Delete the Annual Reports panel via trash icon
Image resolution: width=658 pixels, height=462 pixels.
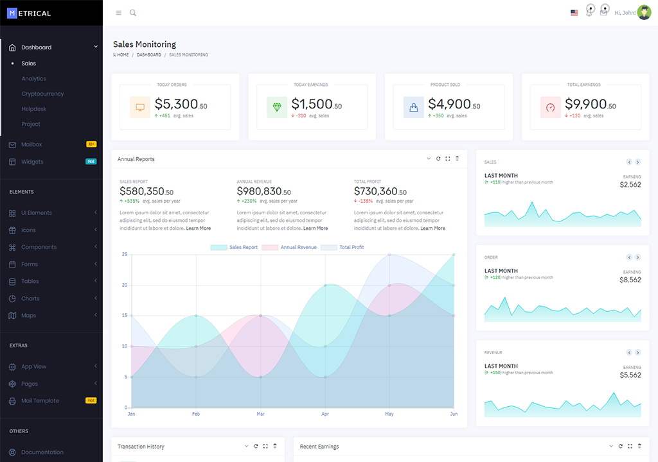458,158
